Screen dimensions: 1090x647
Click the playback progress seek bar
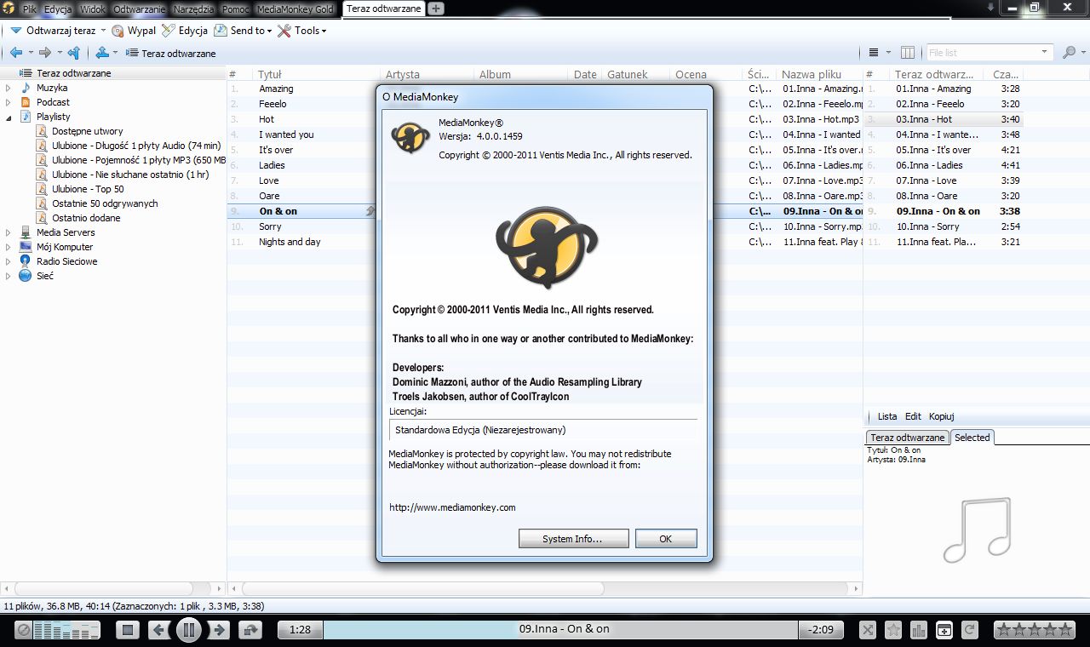pos(560,630)
